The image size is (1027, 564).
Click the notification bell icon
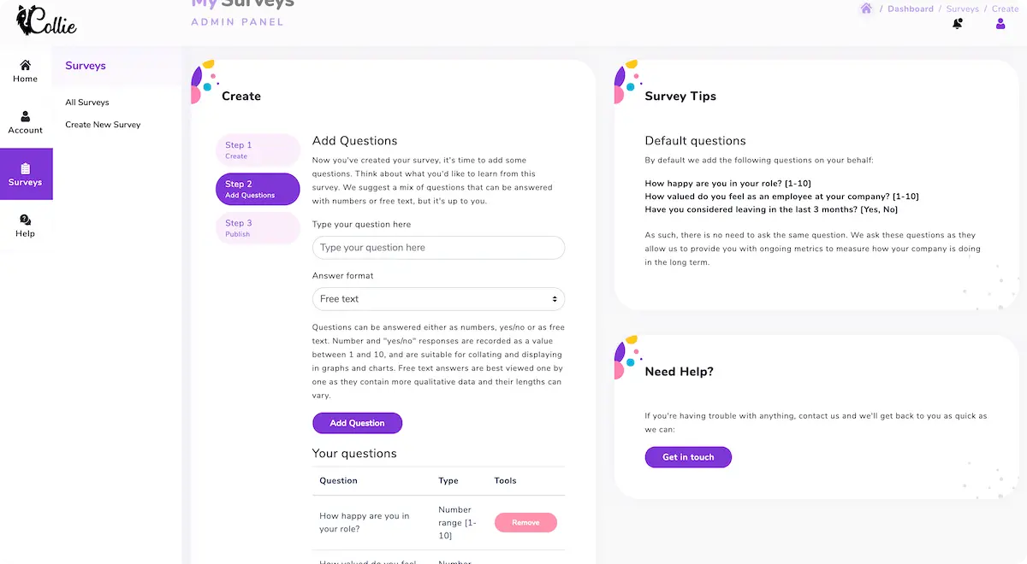(x=958, y=24)
